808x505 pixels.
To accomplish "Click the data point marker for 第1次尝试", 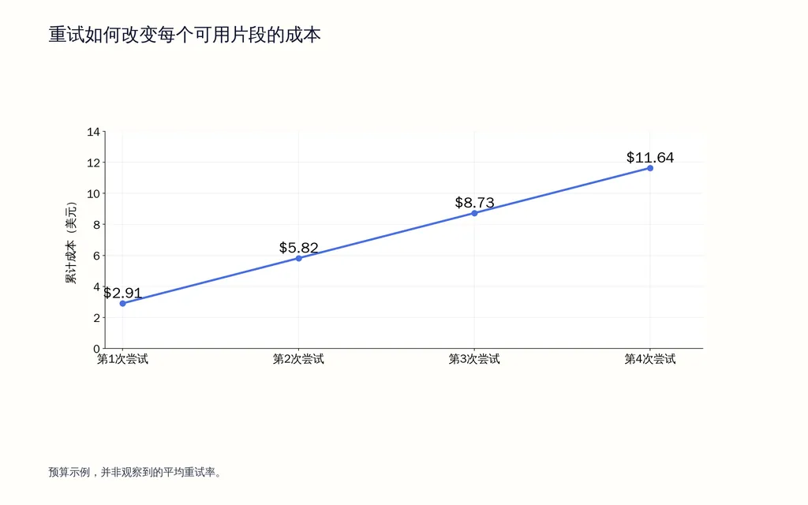I will pos(122,304).
